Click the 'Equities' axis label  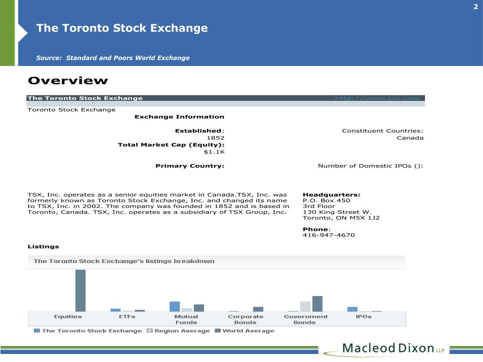pyautogui.click(x=68, y=316)
